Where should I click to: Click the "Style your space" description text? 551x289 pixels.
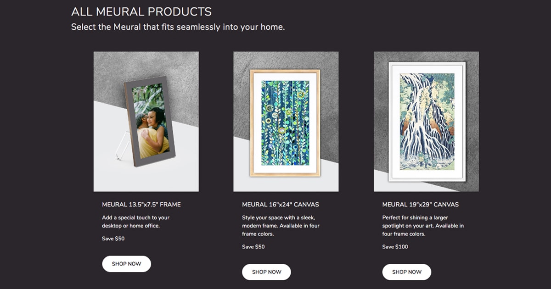point(281,226)
